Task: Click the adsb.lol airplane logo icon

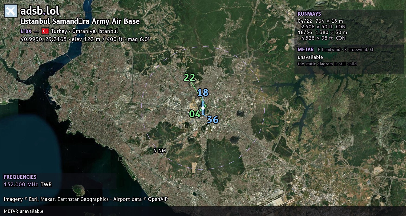Action: pos(11,11)
